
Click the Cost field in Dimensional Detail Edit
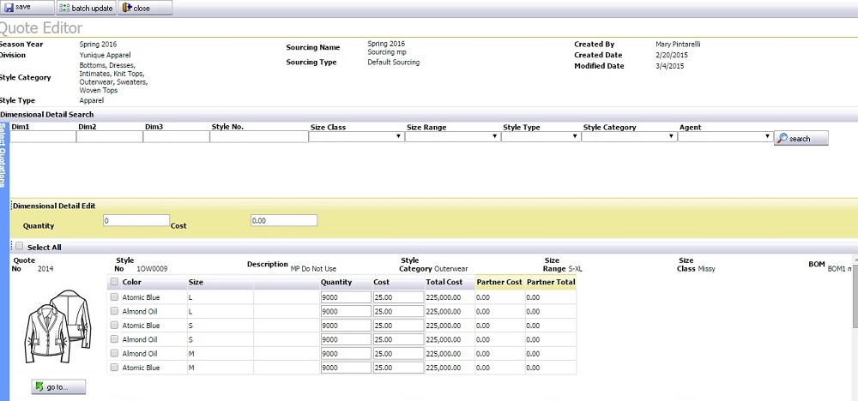[x=284, y=220]
